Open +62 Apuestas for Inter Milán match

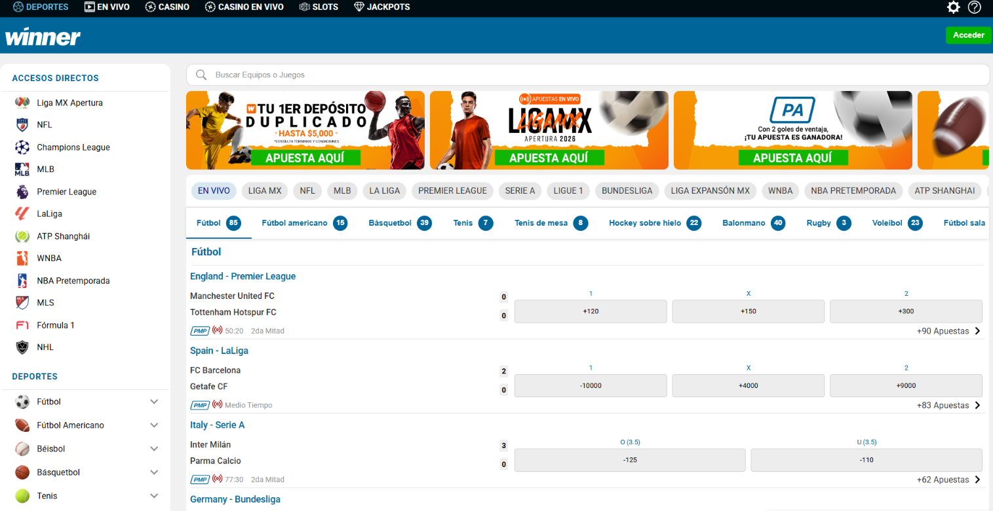[x=949, y=480]
